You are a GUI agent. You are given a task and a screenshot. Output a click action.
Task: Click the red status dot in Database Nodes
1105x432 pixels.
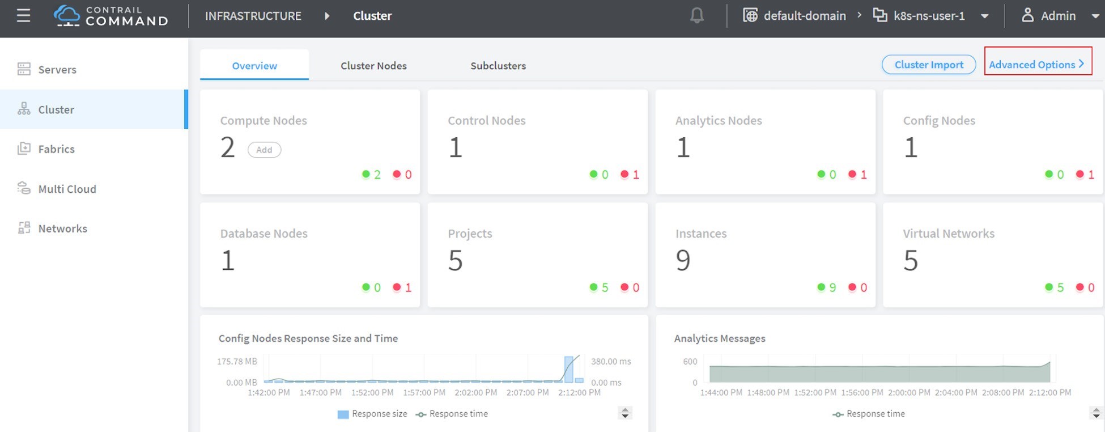click(x=397, y=287)
